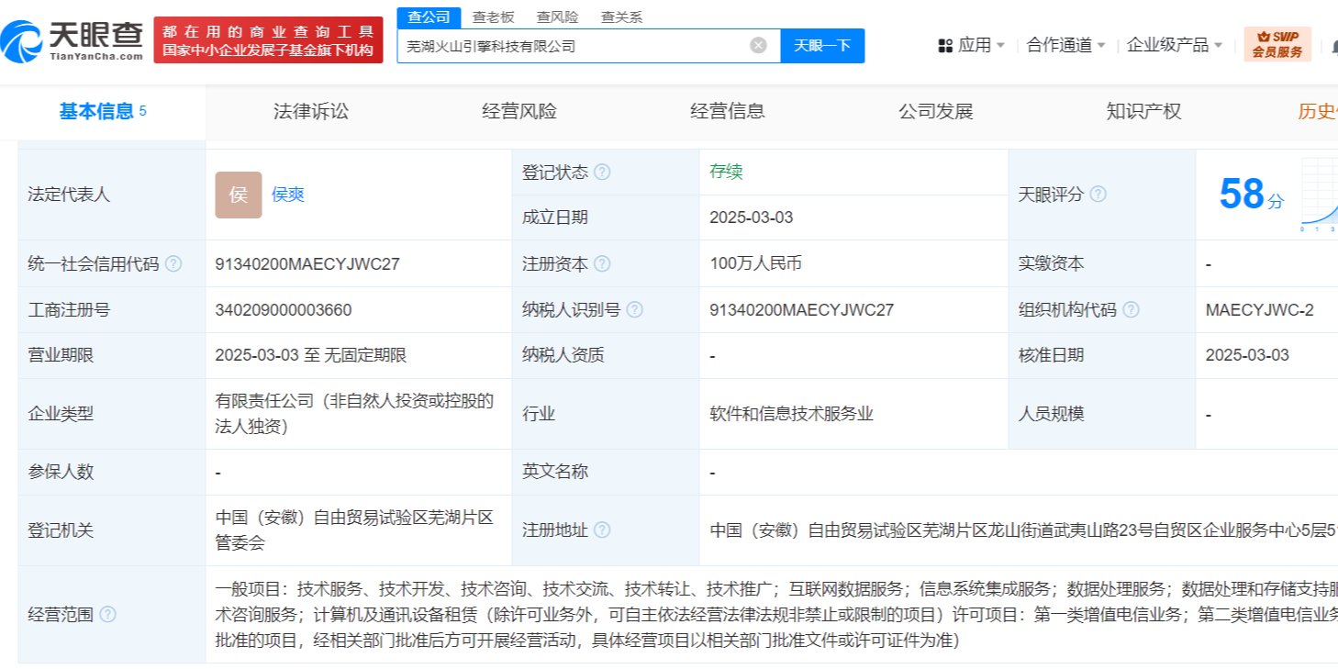The height and width of the screenshot is (669, 1338).
Task: Click the 天眼一下 search button
Action: click(x=823, y=44)
